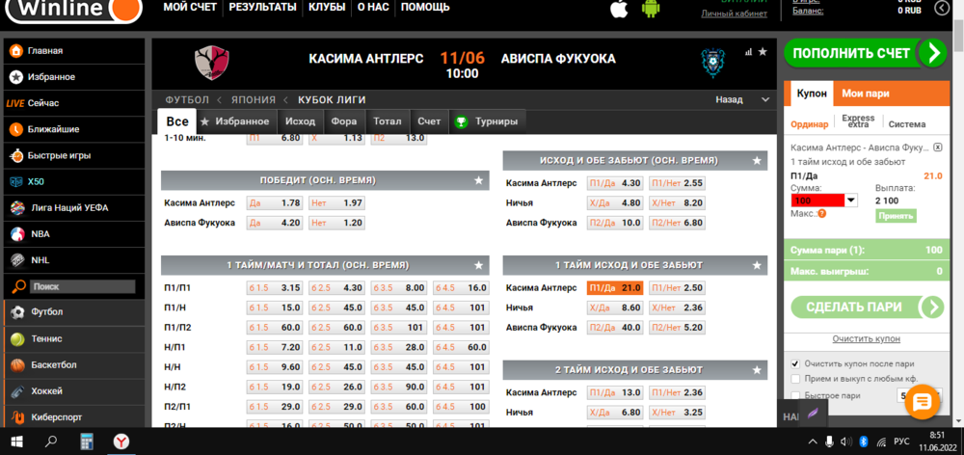Viewport: 964px width, 455px height.
Task: Remove the bet from coupon with X
Action: pos(938,147)
